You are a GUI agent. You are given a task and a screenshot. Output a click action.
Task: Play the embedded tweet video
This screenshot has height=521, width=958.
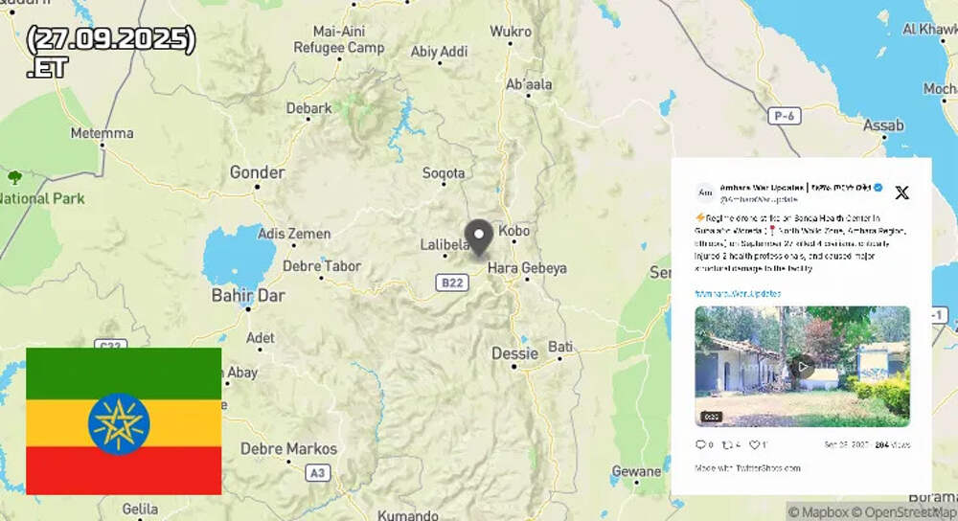802,367
